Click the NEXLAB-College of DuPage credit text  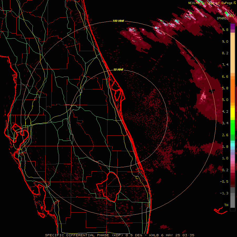click(211, 3)
